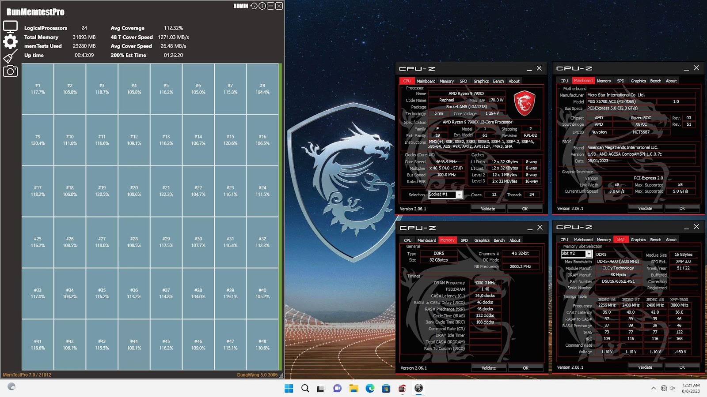Click the Part Number field D5U1676362I-K91
Viewport: 707px width, 397px height.
pos(618,281)
